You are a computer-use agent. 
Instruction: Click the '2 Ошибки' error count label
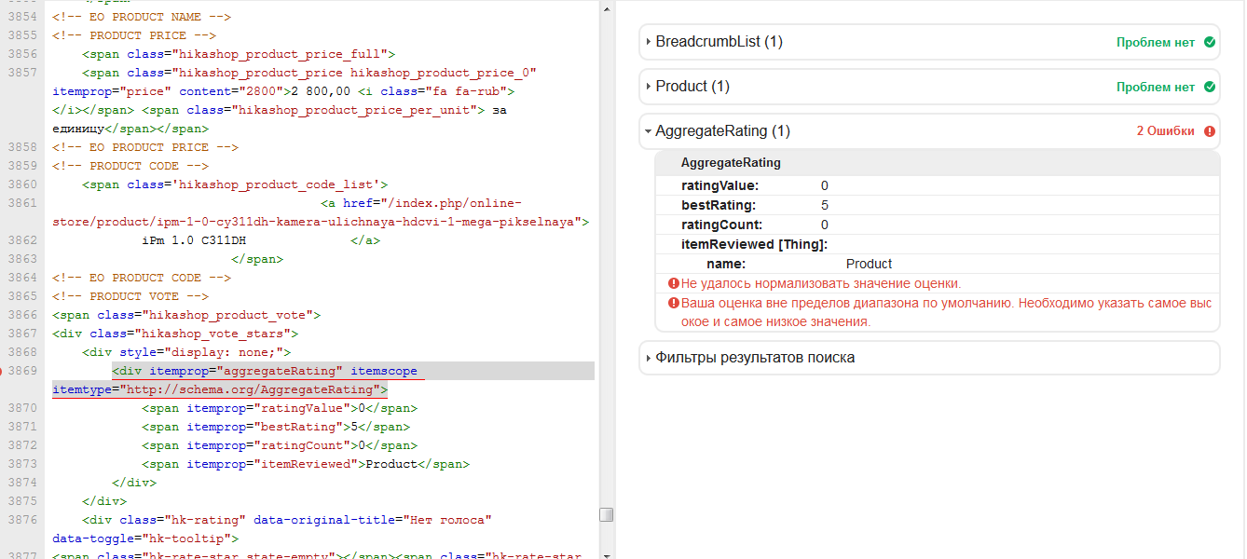1164,131
